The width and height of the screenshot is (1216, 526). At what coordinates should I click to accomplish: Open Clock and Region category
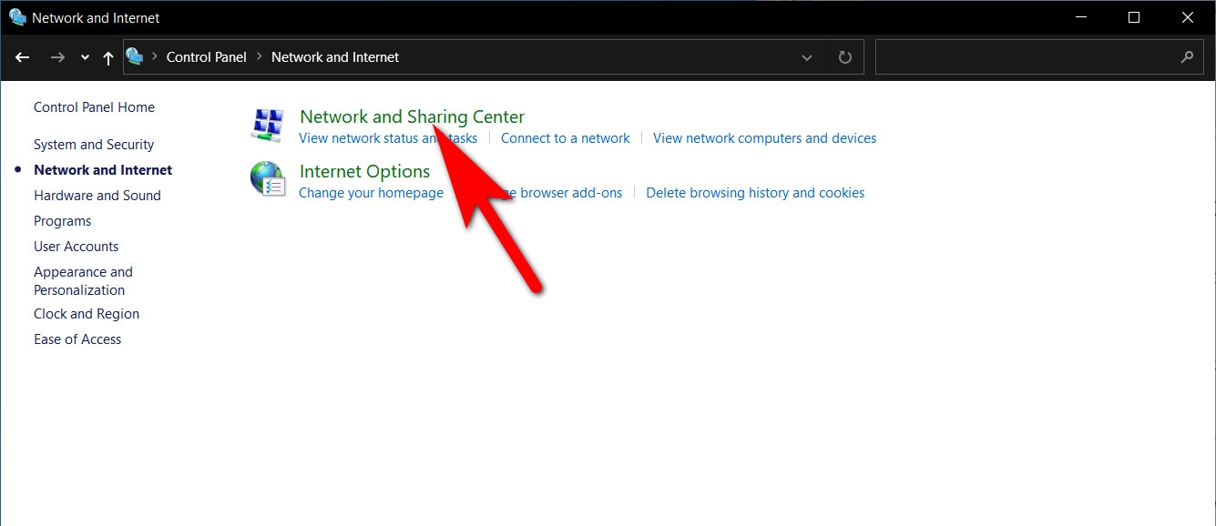[x=87, y=314]
